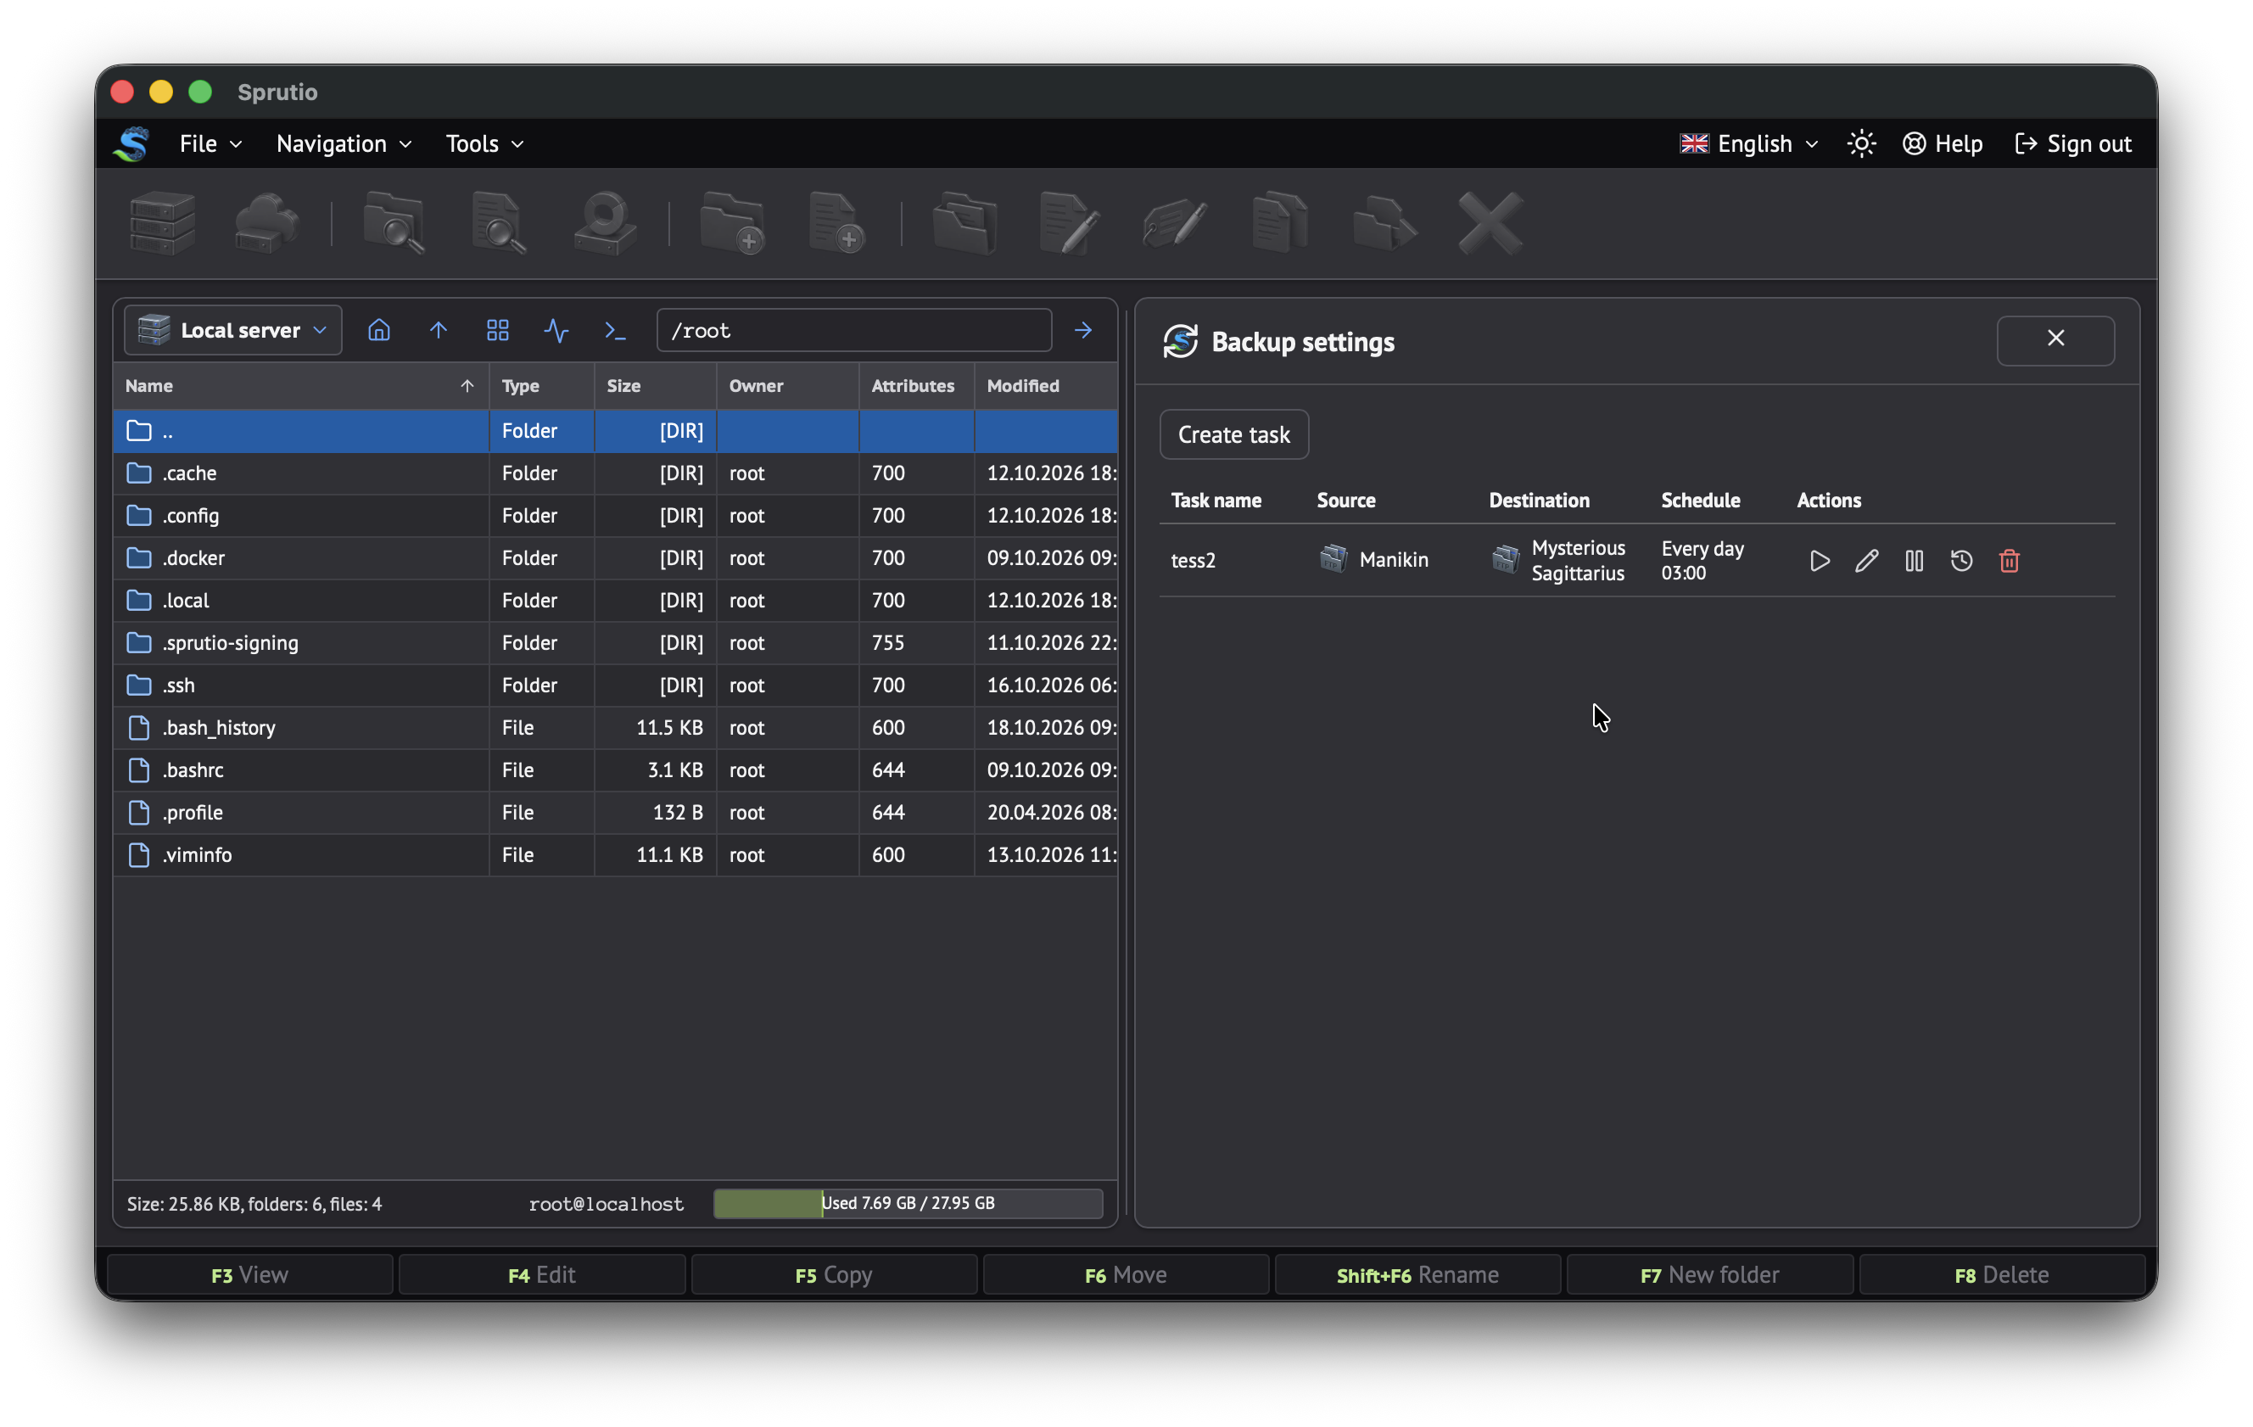Click the go arrow beside path field
The height and width of the screenshot is (1427, 2253).
tap(1082, 330)
